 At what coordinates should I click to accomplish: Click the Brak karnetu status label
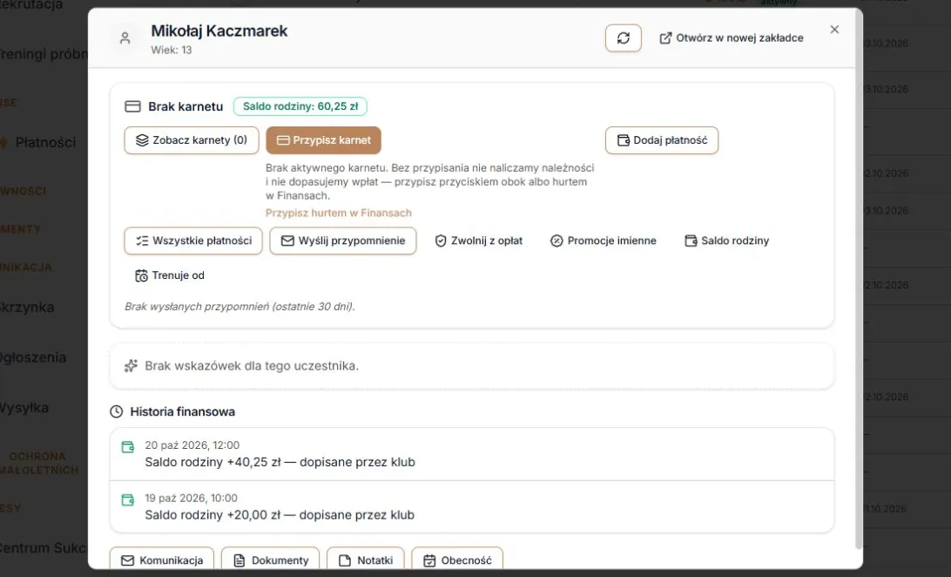click(185, 107)
